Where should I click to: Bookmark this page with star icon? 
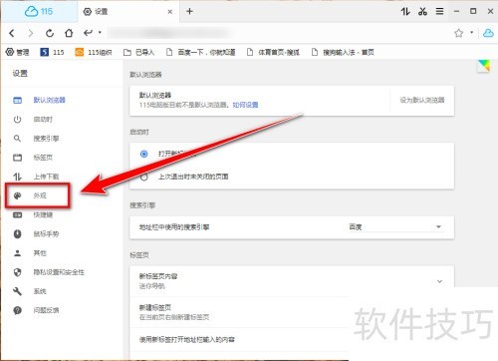tap(459, 33)
